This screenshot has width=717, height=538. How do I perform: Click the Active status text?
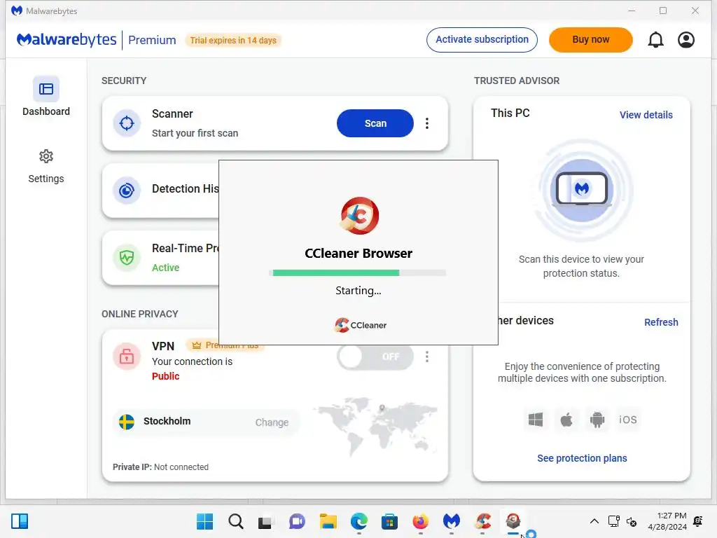point(165,268)
